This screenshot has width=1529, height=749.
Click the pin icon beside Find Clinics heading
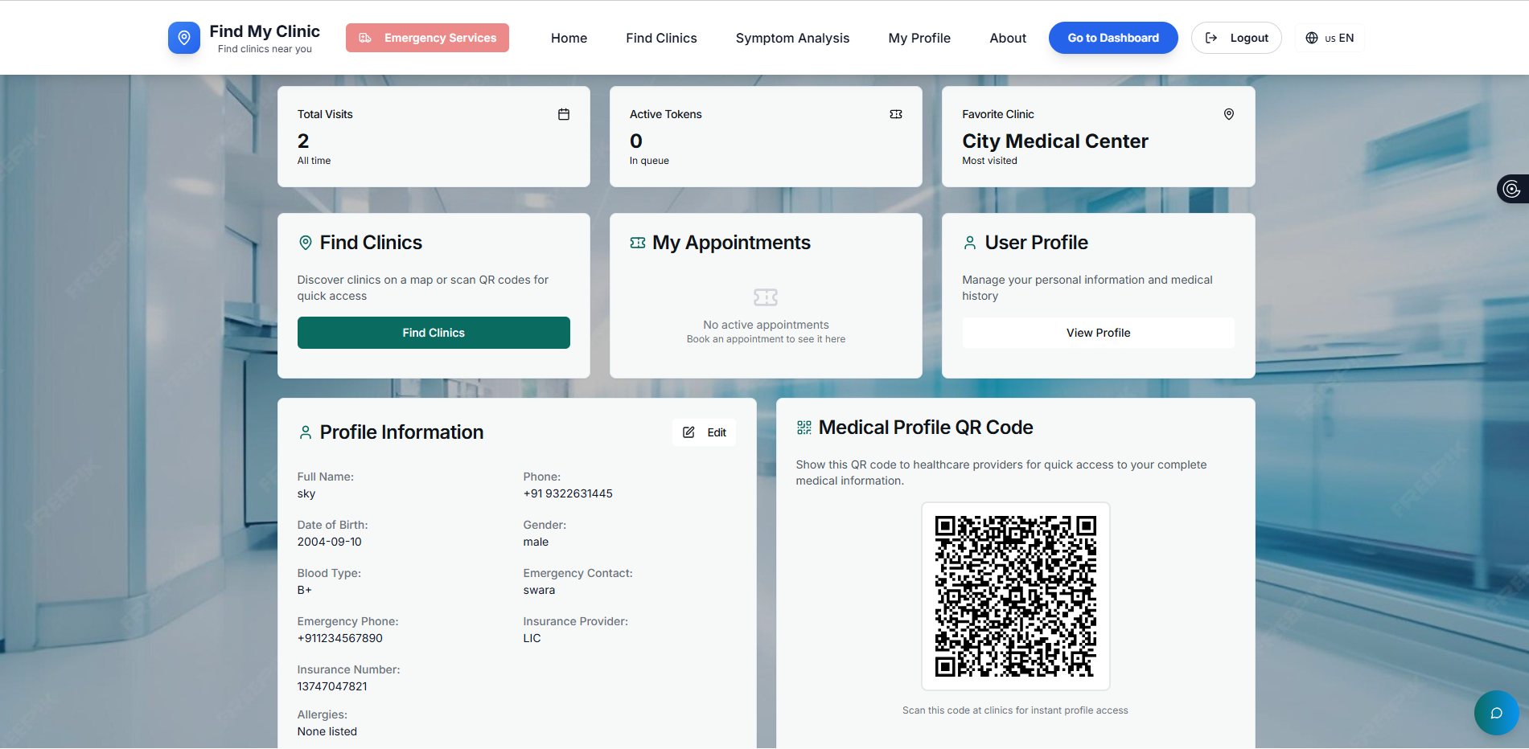pos(306,243)
